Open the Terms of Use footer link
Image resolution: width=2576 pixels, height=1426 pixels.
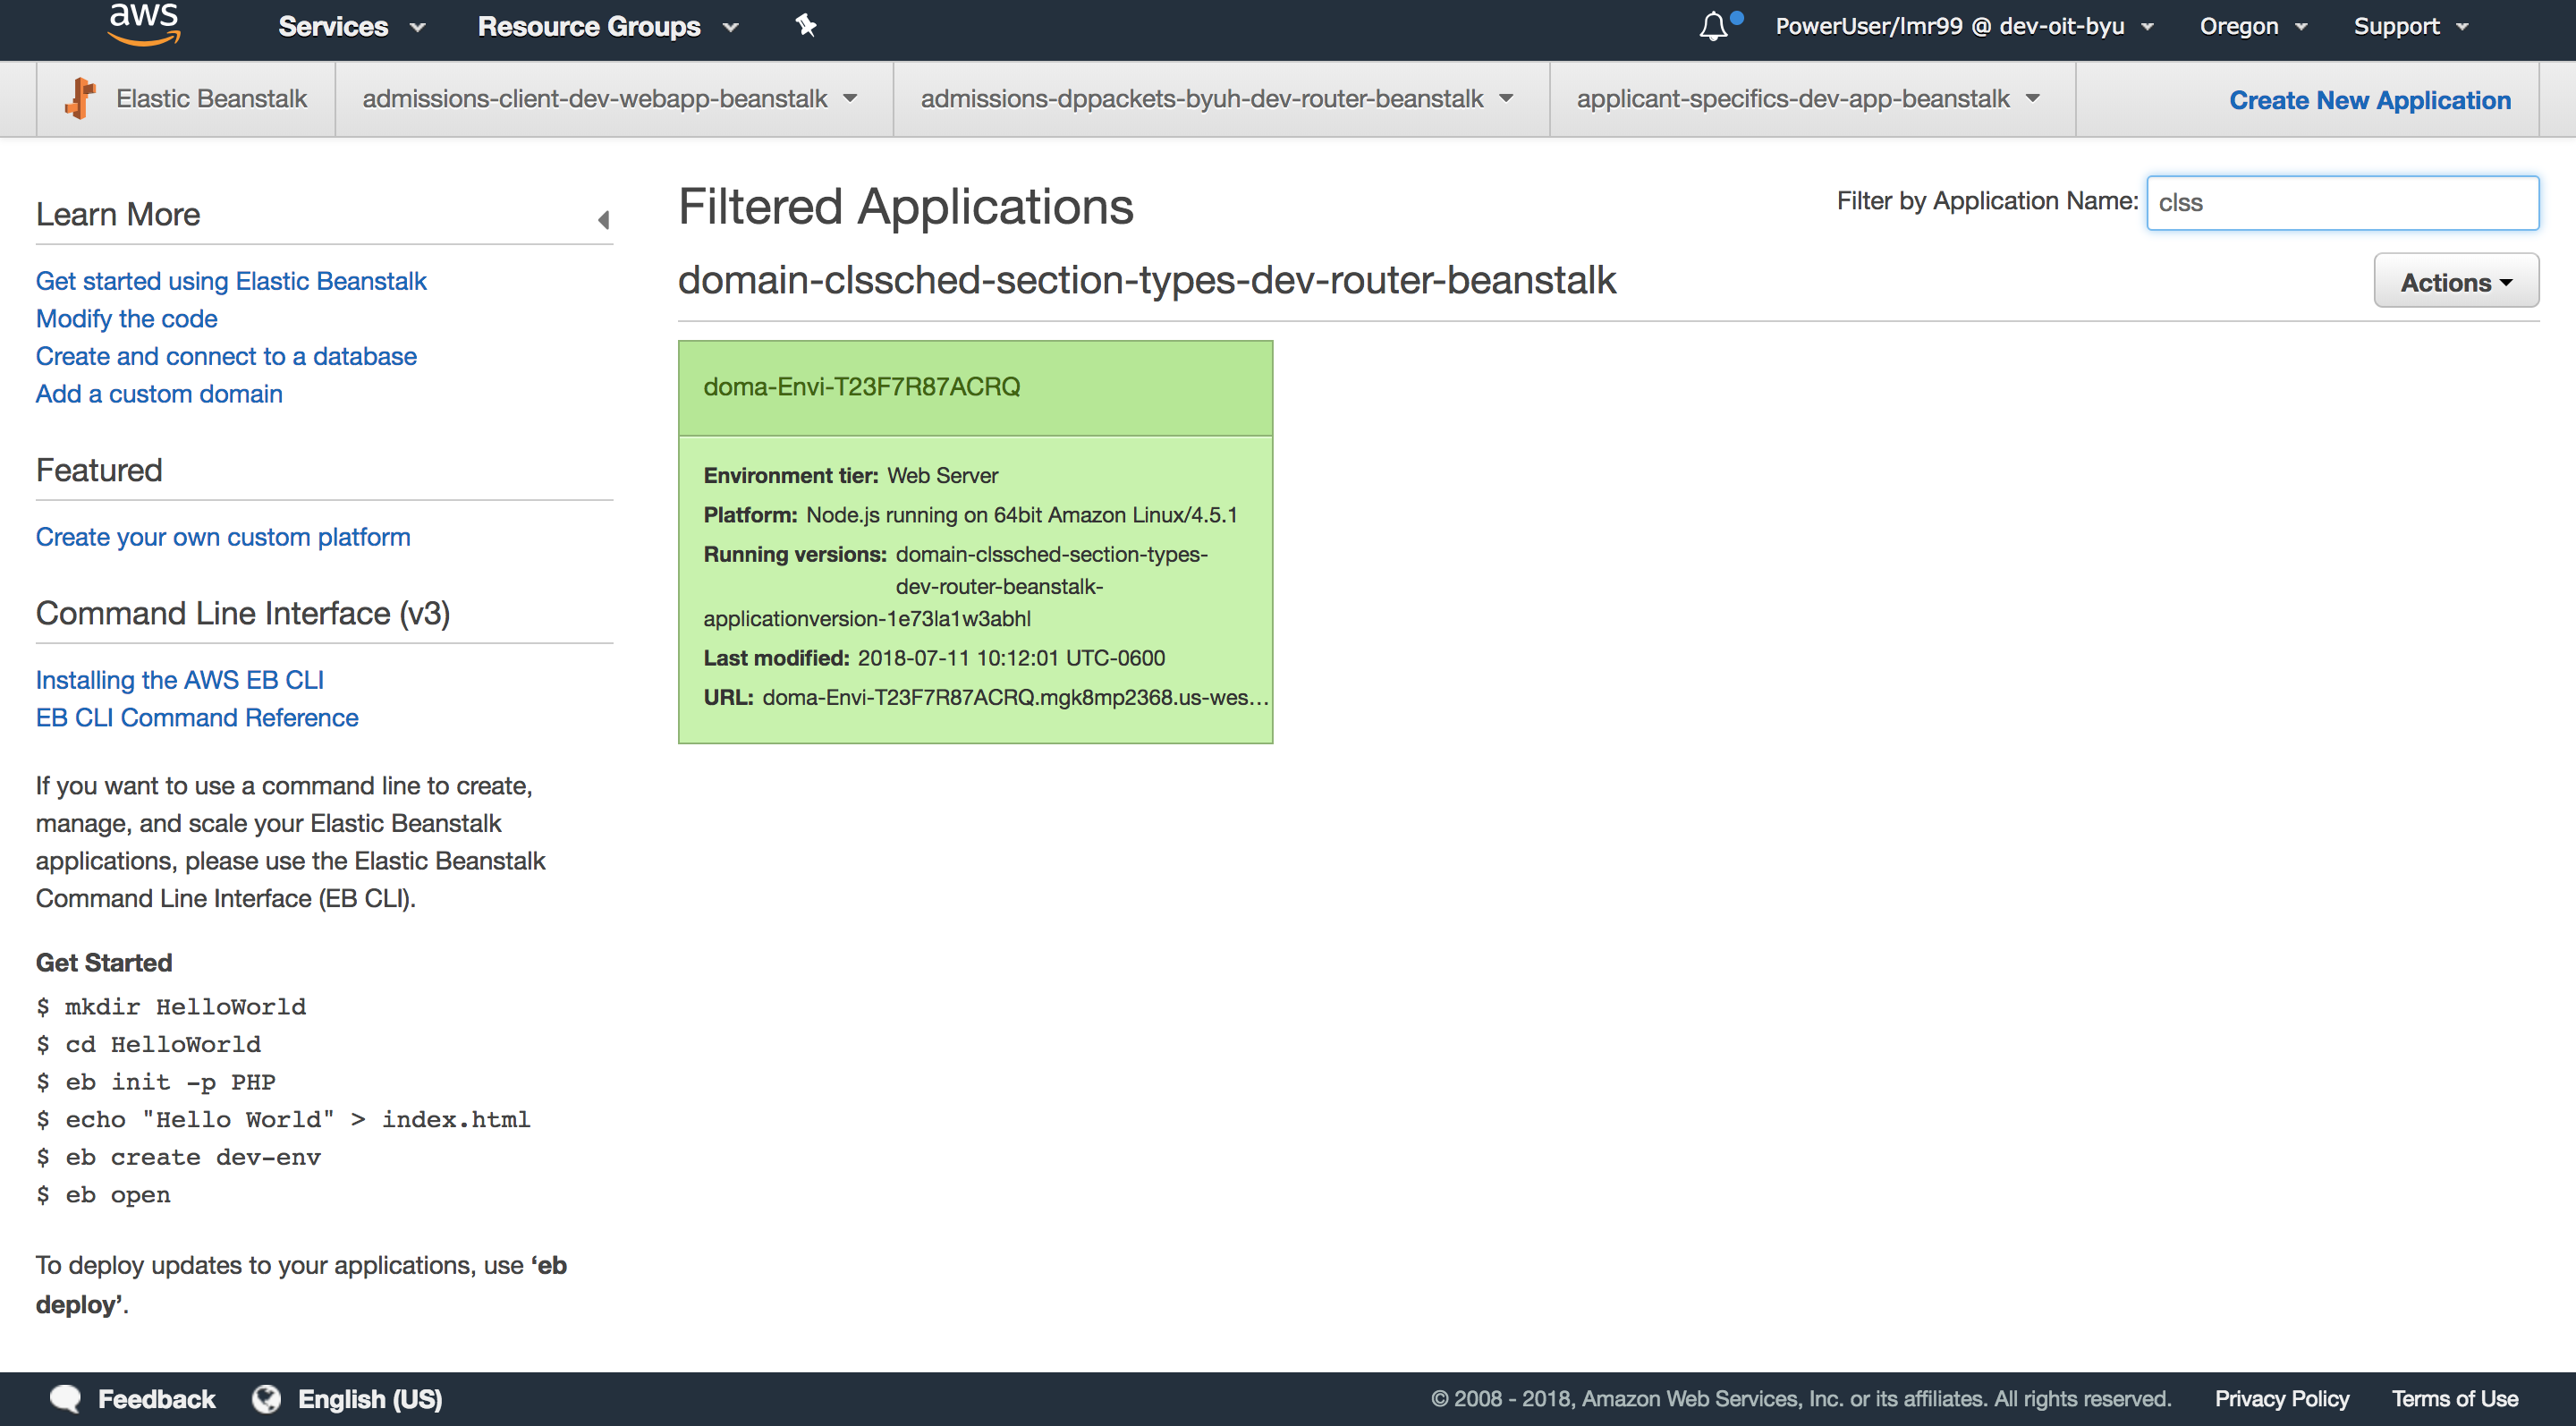point(2454,1398)
